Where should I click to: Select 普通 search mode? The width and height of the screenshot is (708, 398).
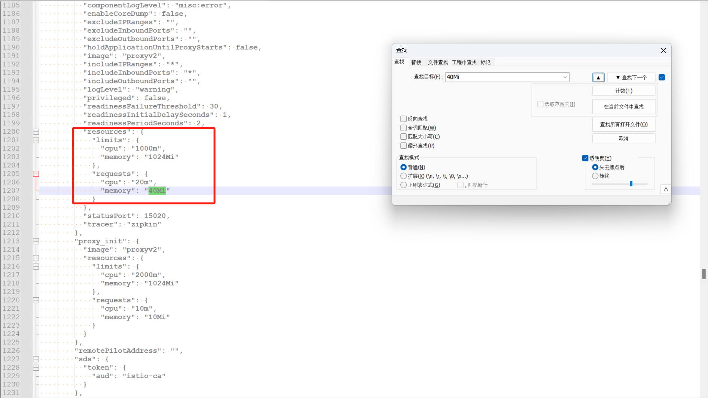coord(403,167)
